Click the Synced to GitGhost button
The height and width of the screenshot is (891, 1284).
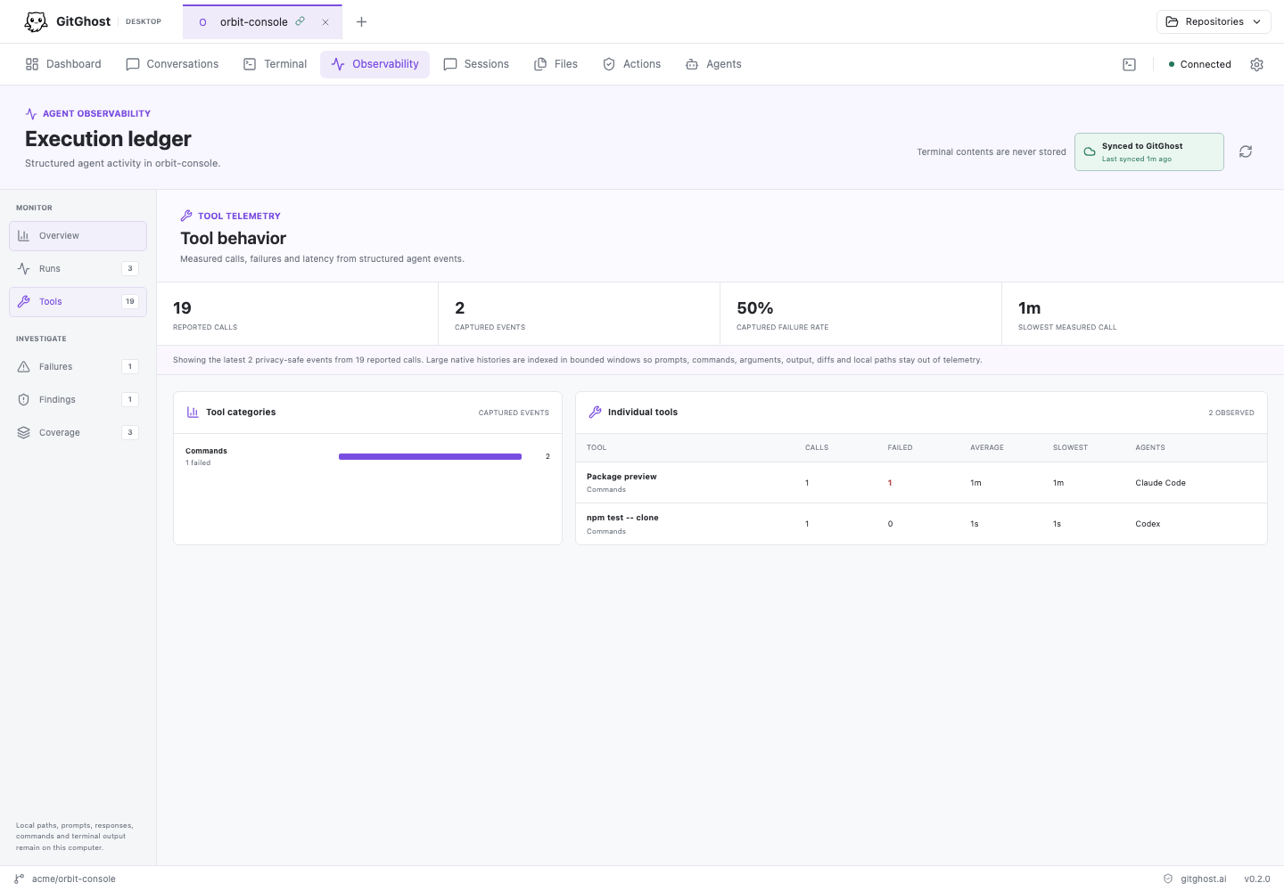[1148, 151]
